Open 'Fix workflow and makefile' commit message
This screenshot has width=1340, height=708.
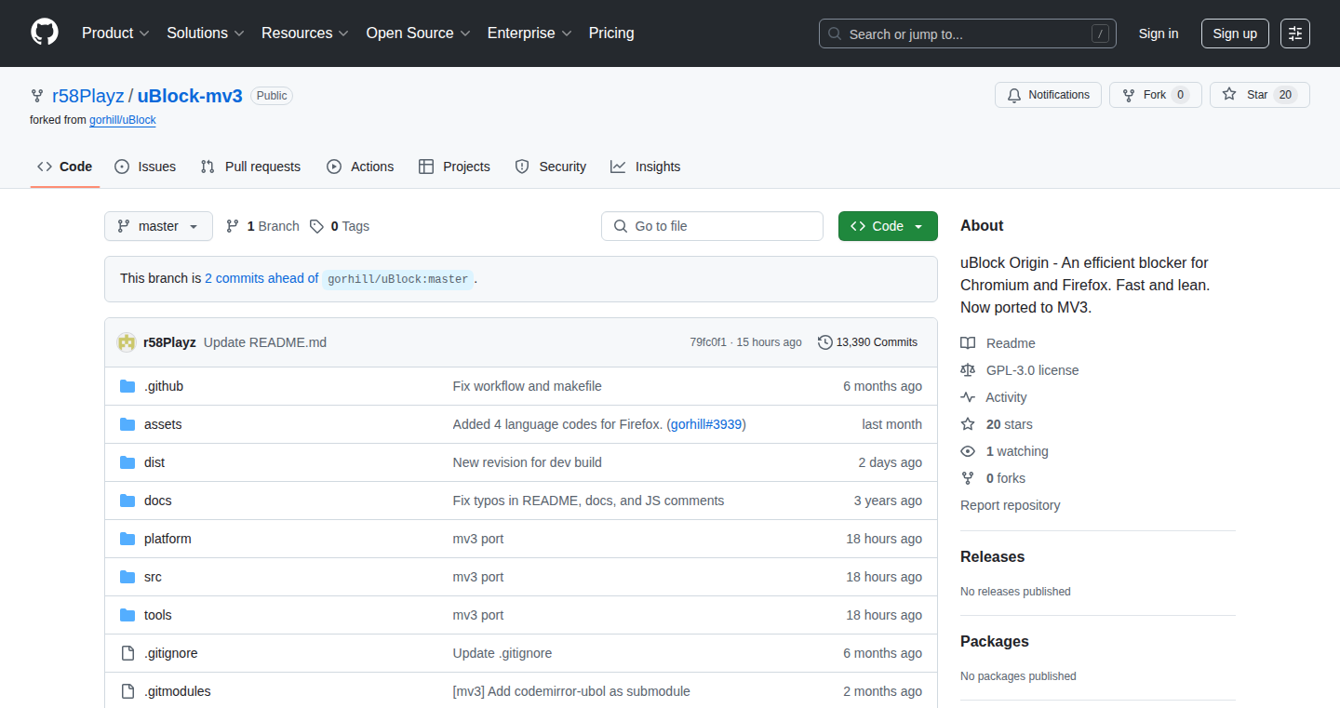click(528, 386)
